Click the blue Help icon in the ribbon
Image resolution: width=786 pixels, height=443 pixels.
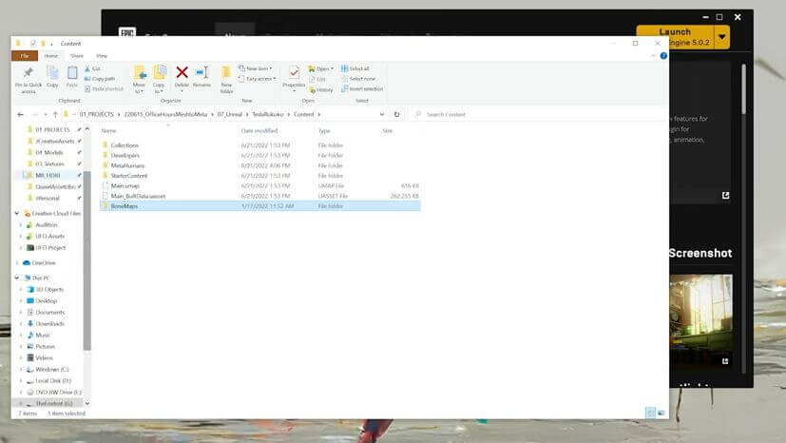[x=663, y=56]
